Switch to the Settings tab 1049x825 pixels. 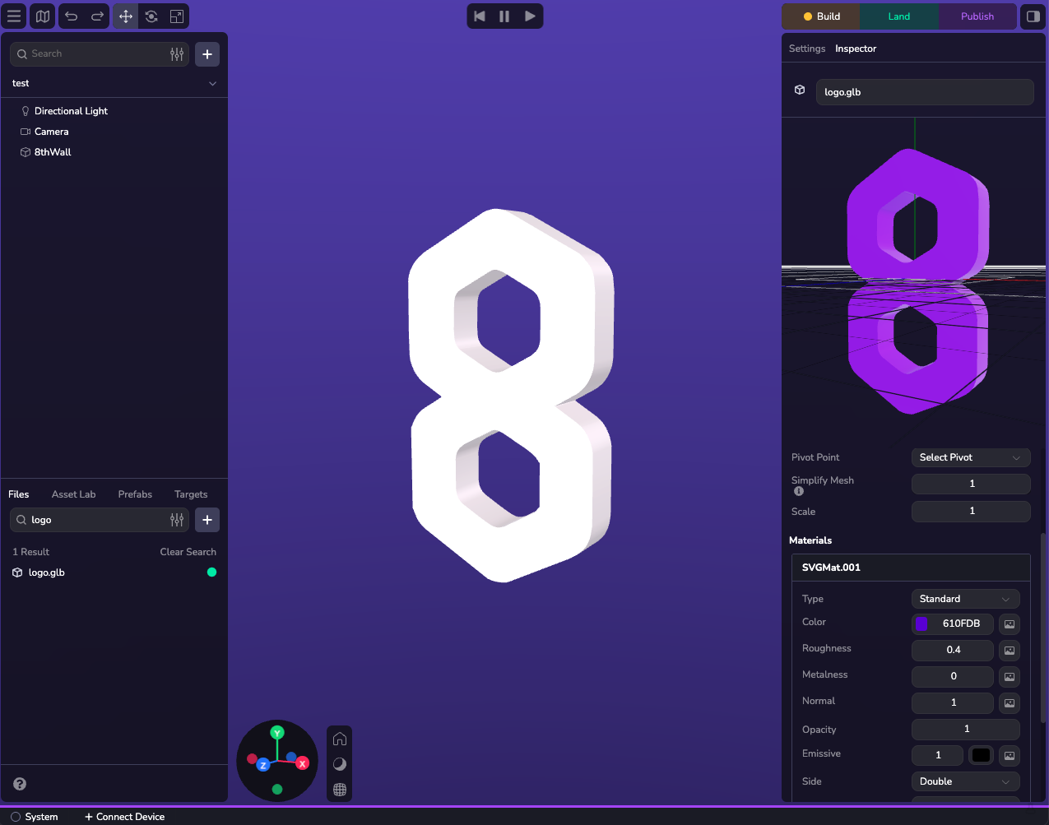[x=806, y=49]
